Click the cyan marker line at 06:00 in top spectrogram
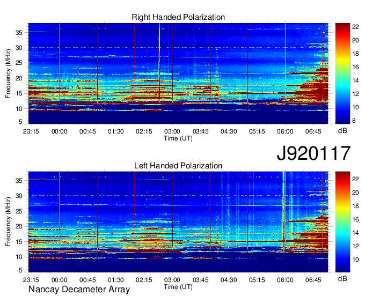The width and height of the screenshot is (365, 296). tap(285, 63)
